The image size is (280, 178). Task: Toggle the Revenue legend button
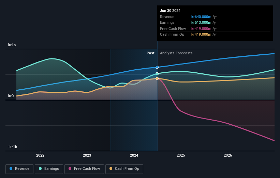[x=19, y=169]
